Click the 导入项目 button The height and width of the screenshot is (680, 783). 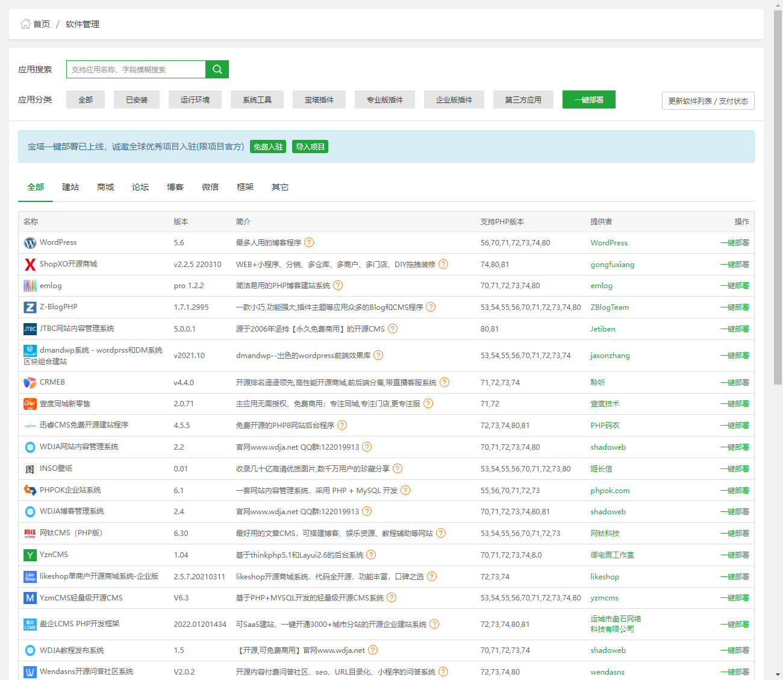click(x=310, y=147)
